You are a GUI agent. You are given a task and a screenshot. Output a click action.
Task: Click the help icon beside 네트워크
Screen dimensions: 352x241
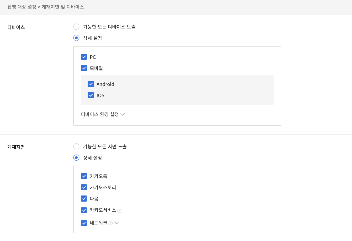111,223
